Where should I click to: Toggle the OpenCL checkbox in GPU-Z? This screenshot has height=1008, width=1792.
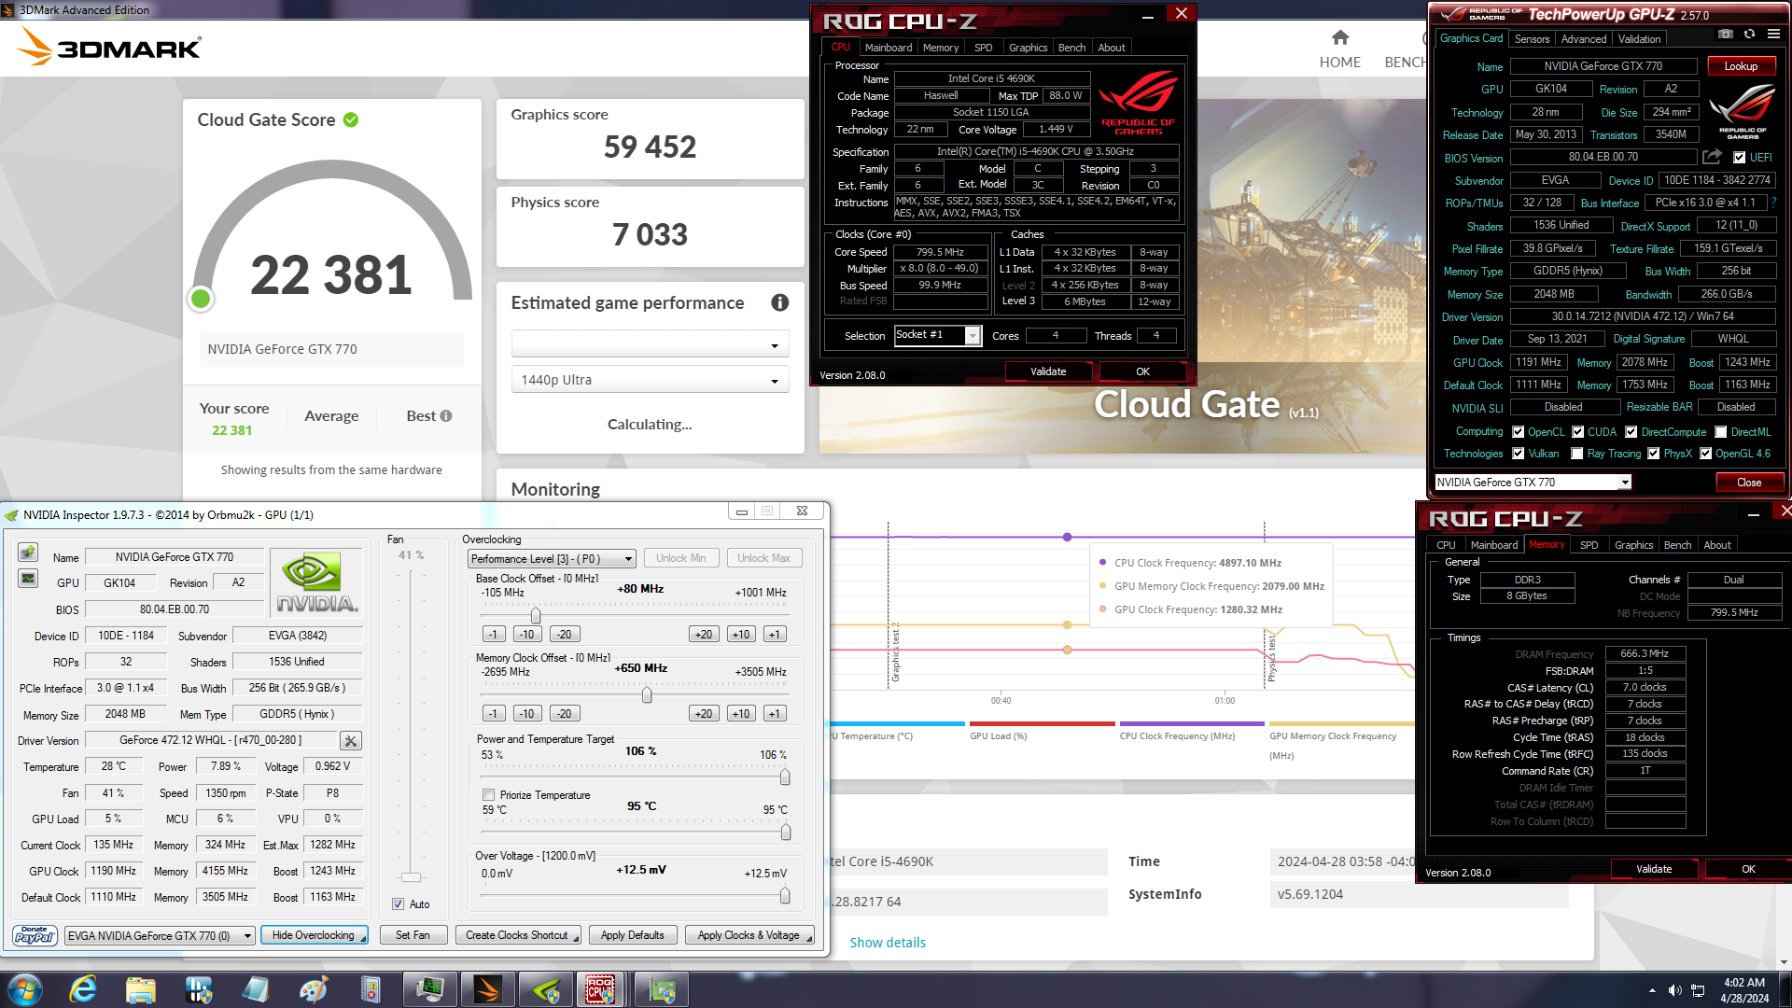pos(1519,432)
